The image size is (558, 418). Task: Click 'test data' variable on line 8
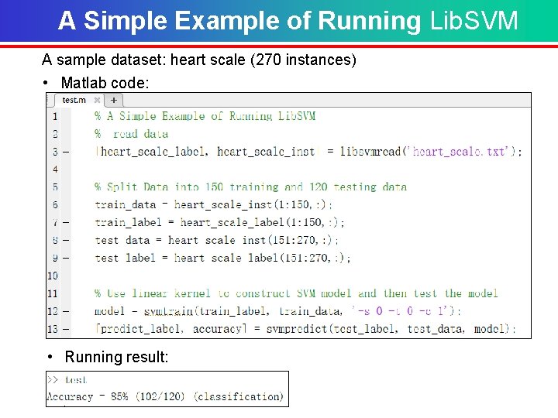[122, 240]
